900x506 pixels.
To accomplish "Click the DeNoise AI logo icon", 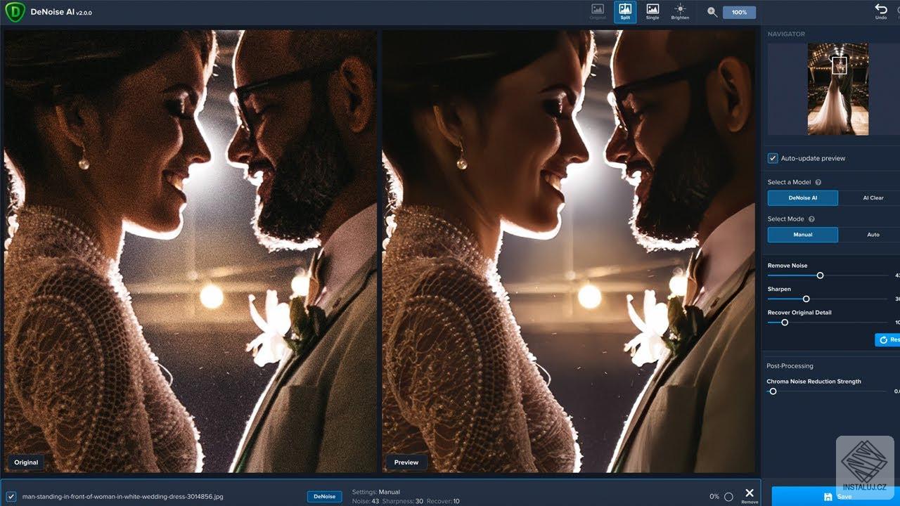I will pyautogui.click(x=14, y=12).
